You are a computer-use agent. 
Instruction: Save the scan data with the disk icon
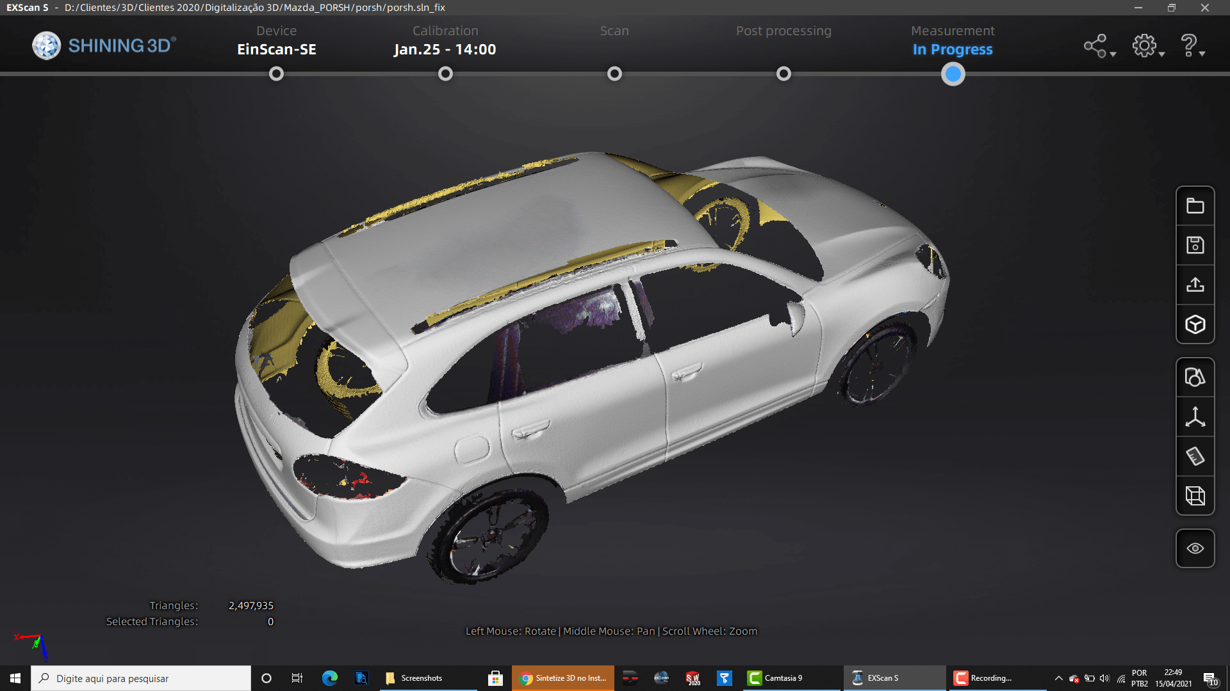(x=1195, y=245)
